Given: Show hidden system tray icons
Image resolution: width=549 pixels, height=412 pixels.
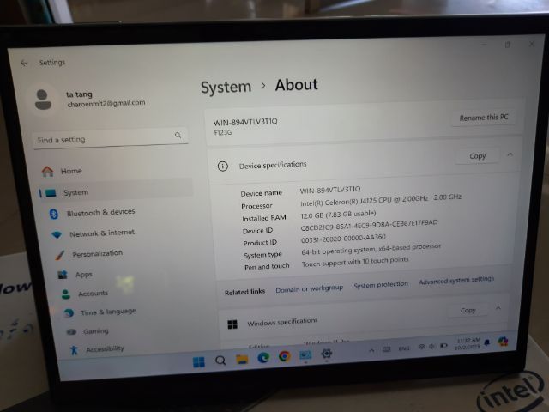Looking at the screenshot, I should pos(372,349).
